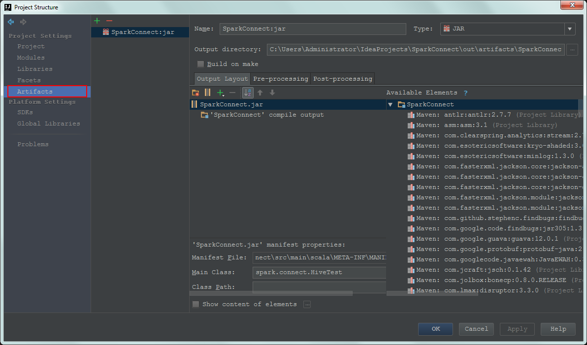Open Global Libraries settings
The width and height of the screenshot is (587, 345).
[49, 124]
